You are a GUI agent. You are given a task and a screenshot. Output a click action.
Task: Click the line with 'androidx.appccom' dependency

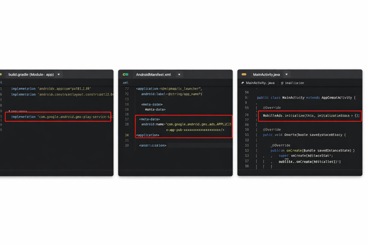click(x=51, y=89)
